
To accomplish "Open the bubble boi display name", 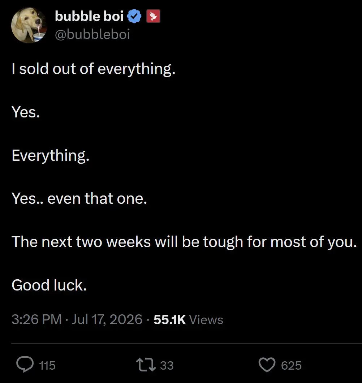I will (x=89, y=16).
